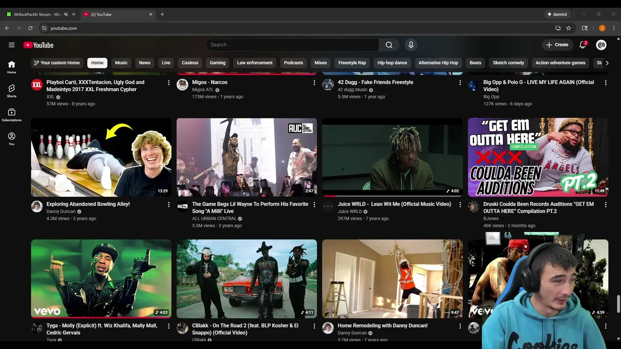621x349 pixels.
Task: Click the page vertical scrollbar thumb
Action: [618, 304]
